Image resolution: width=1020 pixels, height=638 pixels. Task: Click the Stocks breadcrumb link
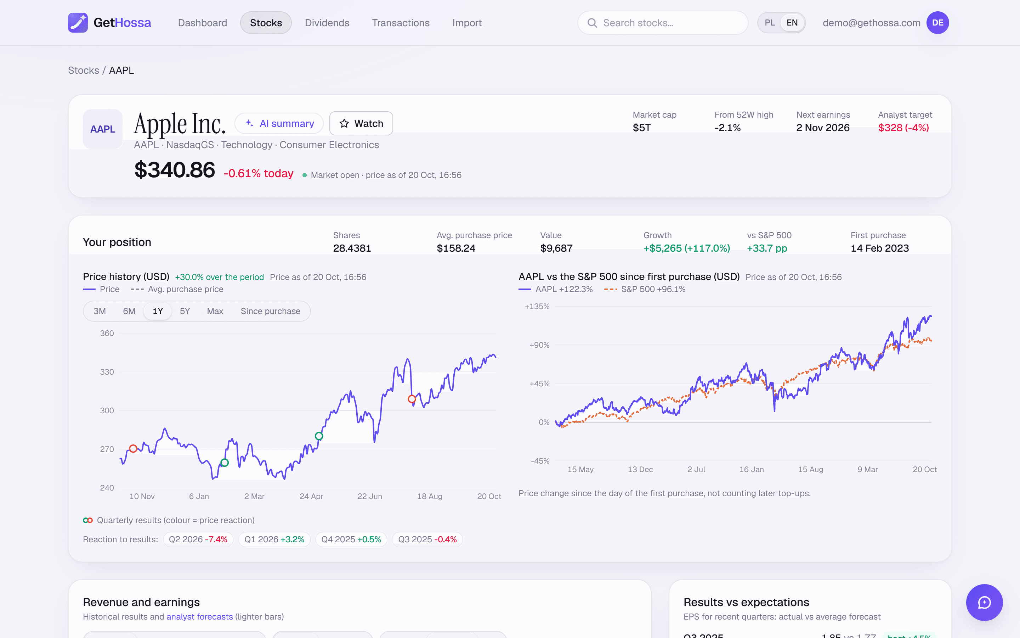[84, 71]
